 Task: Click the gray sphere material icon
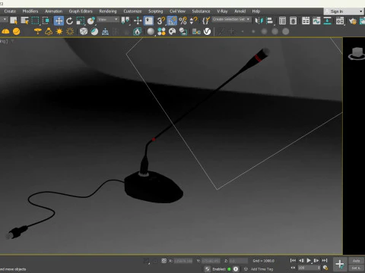pyautogui.click(x=151, y=31)
